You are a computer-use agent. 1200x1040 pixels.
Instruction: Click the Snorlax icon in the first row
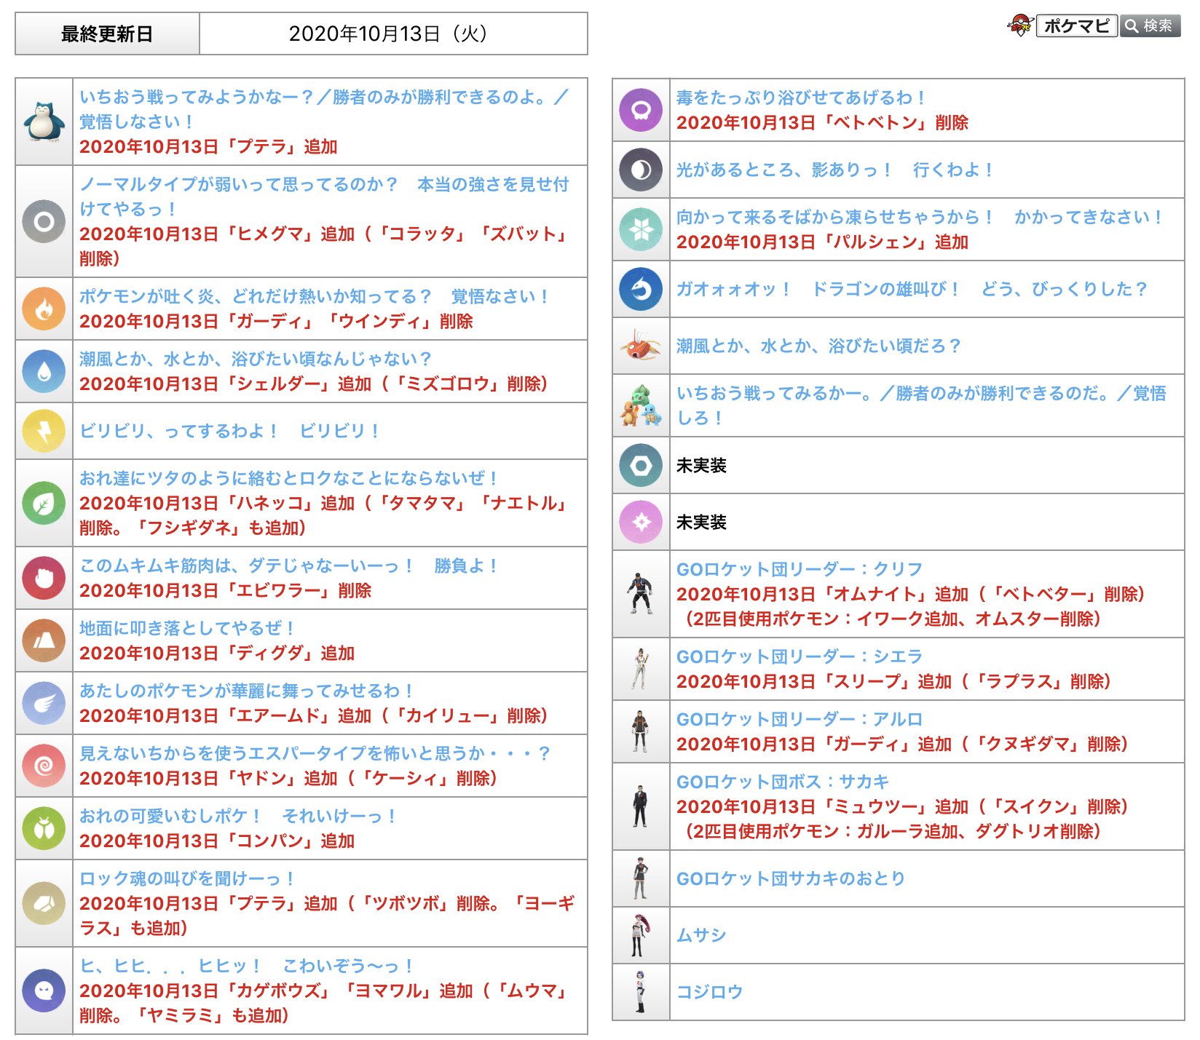click(x=44, y=122)
